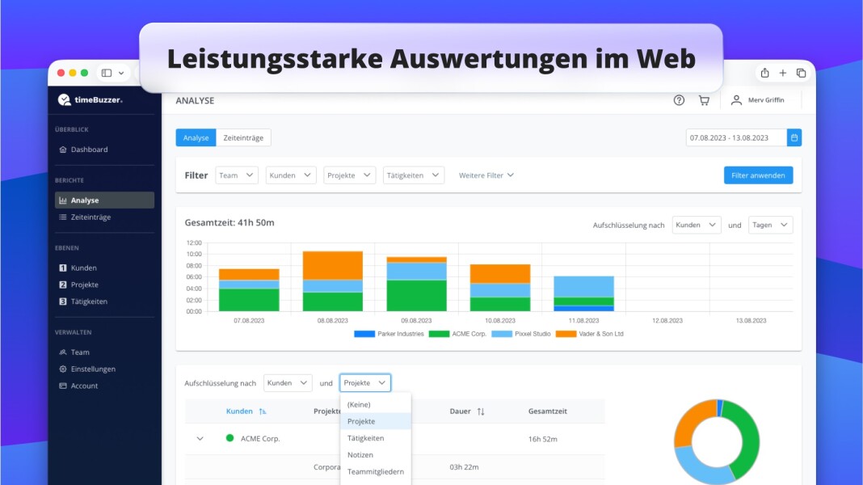Screen dimensions: 863x485
Task: Open the help icon in the header
Action: pos(677,100)
